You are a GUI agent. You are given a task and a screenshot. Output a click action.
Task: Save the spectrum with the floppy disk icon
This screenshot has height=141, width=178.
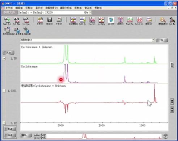[x=50, y=21]
